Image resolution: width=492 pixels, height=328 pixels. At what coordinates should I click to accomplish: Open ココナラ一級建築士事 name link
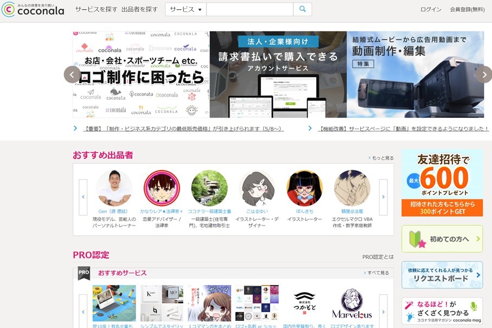click(x=209, y=211)
